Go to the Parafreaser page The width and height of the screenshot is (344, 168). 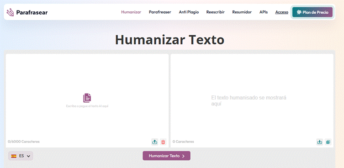pos(160,12)
